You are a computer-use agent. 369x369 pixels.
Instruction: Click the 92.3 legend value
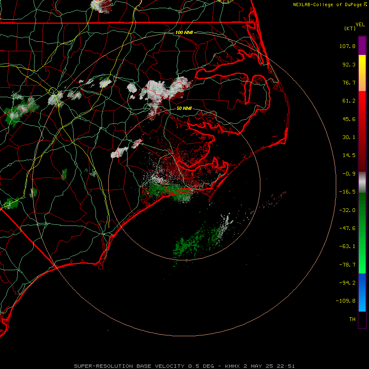[x=349, y=64]
